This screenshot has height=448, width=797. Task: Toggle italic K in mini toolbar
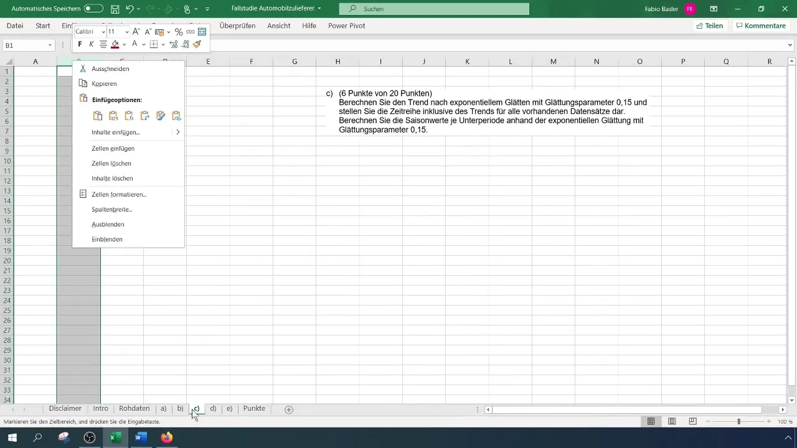pyautogui.click(x=92, y=44)
